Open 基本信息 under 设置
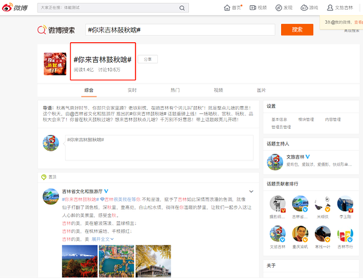The height and width of the screenshot is (279, 363). pos(279,120)
